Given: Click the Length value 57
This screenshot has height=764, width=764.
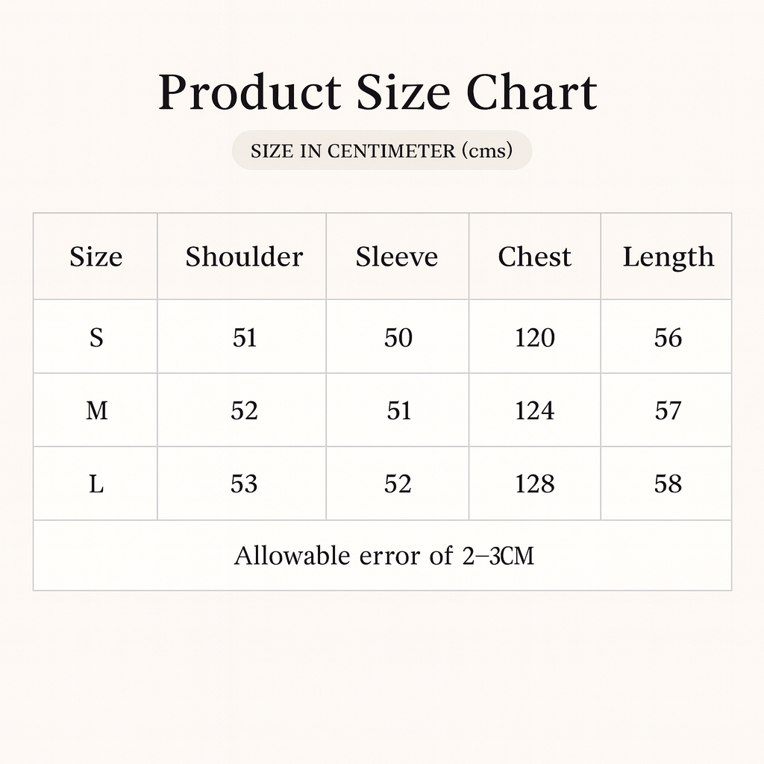Looking at the screenshot, I should click(x=668, y=410).
